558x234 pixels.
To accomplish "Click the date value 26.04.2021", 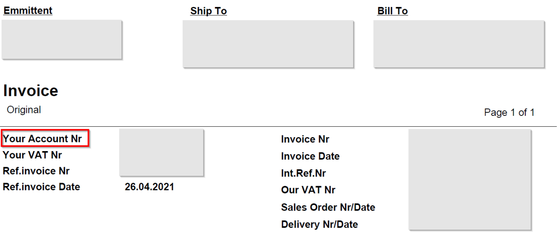I will 149,187.
